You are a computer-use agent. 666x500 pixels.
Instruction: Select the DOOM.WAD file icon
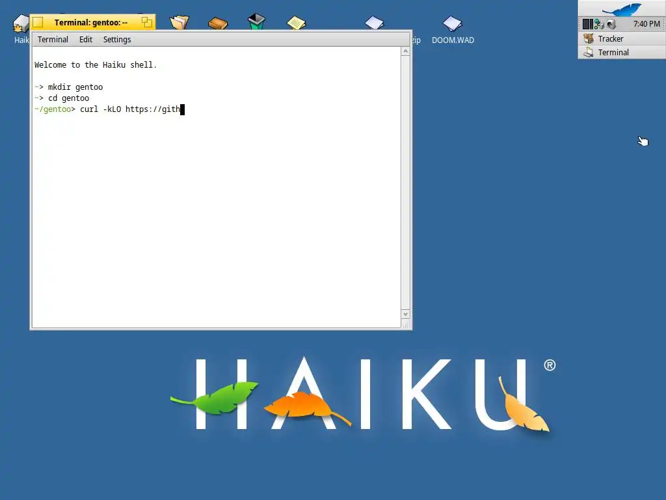click(x=453, y=23)
